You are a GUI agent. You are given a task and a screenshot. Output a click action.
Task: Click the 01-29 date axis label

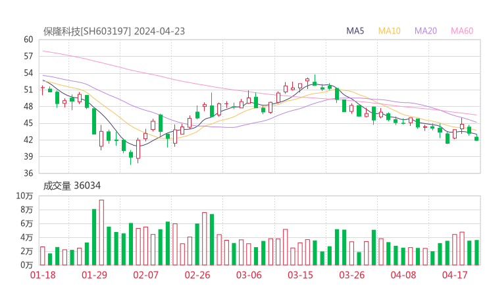[94, 275]
